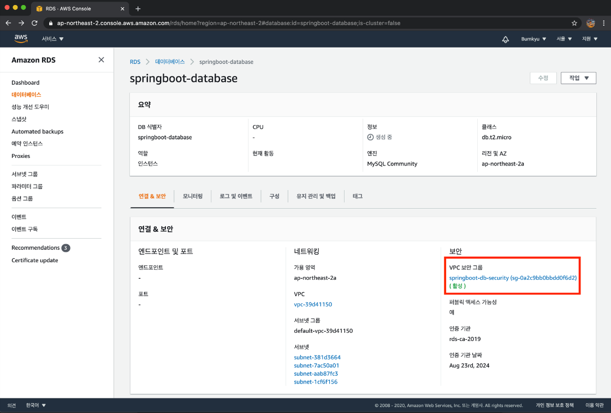This screenshot has width=611, height=413.
Task: Open subnet-aab87fc3 link
Action: click(x=316, y=374)
